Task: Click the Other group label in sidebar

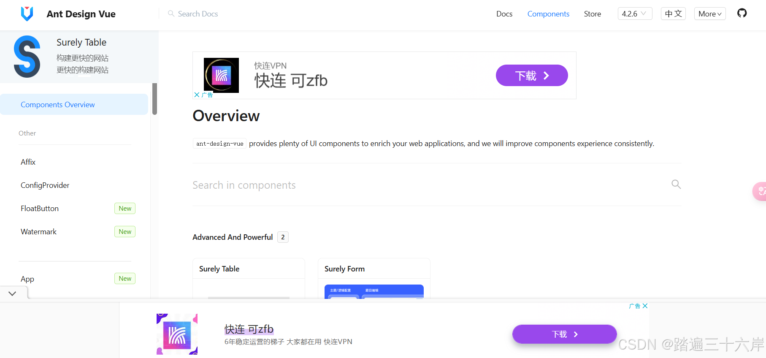Action: pos(27,133)
